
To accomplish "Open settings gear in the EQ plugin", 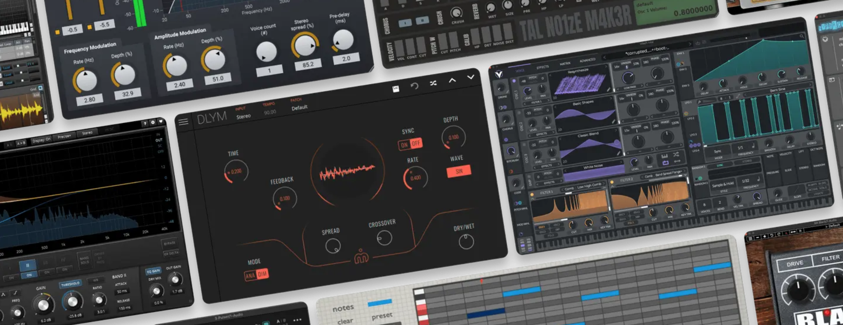I will (153, 122).
